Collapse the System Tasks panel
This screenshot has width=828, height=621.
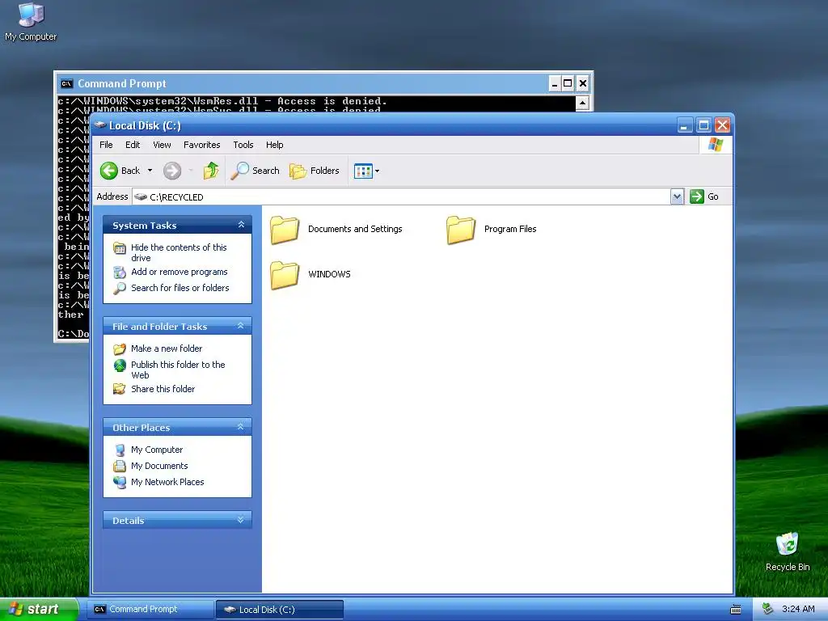point(241,225)
